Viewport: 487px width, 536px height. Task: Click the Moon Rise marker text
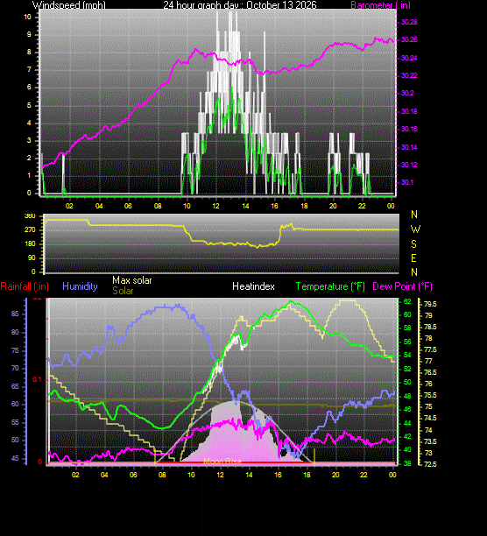(x=222, y=462)
